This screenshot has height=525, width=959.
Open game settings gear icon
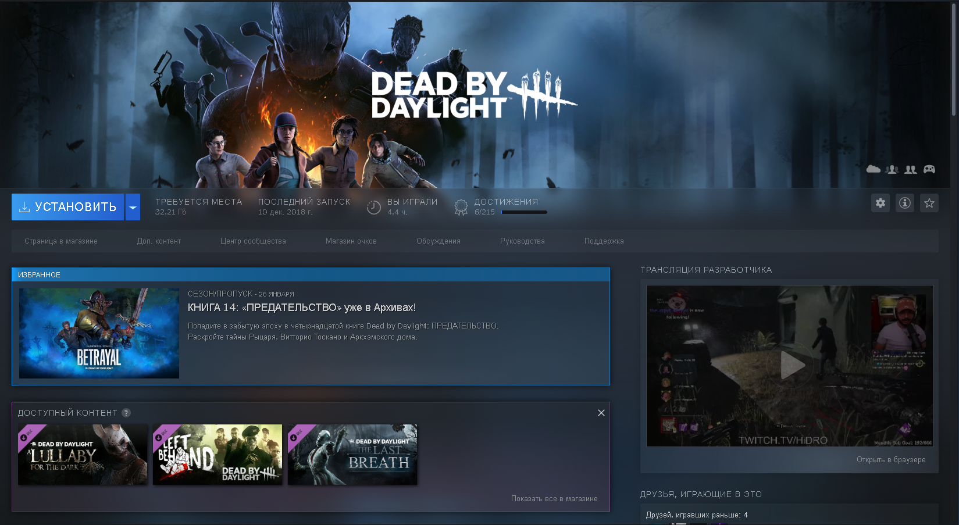point(880,203)
